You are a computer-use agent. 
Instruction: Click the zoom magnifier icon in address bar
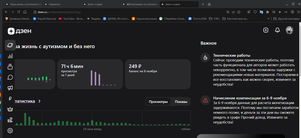coord(228,12)
